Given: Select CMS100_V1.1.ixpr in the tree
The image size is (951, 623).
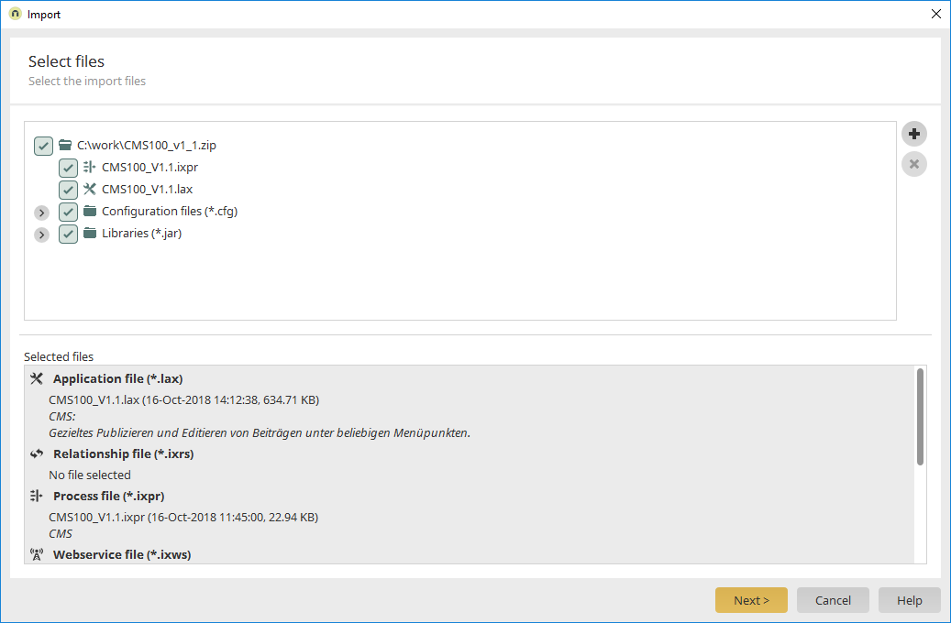Looking at the screenshot, I should [149, 168].
